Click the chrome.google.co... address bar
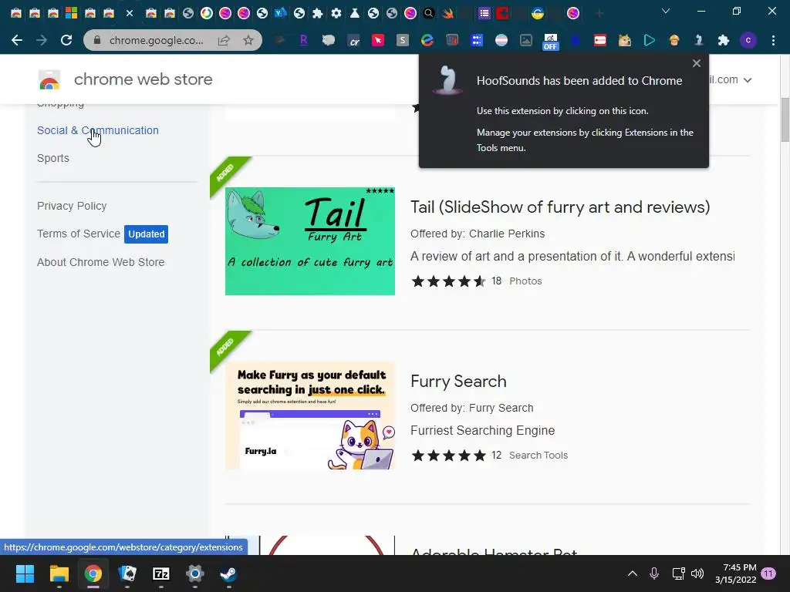Image resolution: width=790 pixels, height=592 pixels. tap(156, 40)
